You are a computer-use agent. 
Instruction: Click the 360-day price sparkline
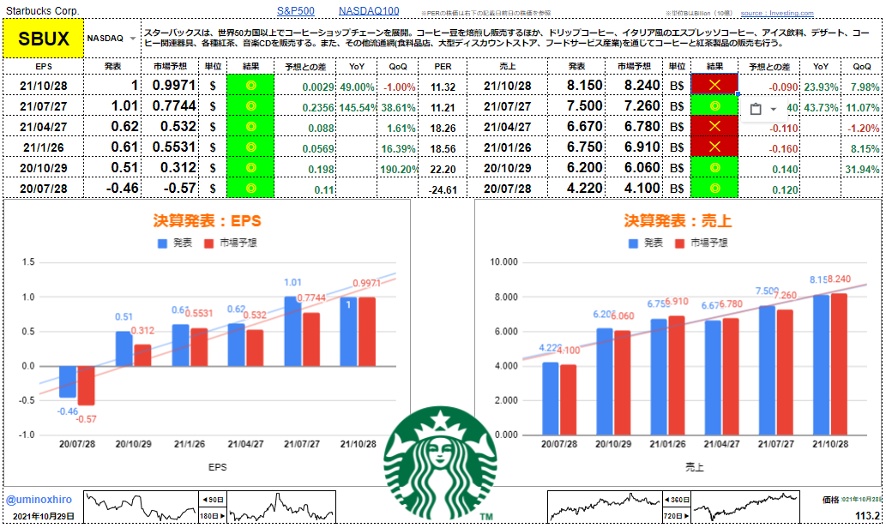[605, 507]
